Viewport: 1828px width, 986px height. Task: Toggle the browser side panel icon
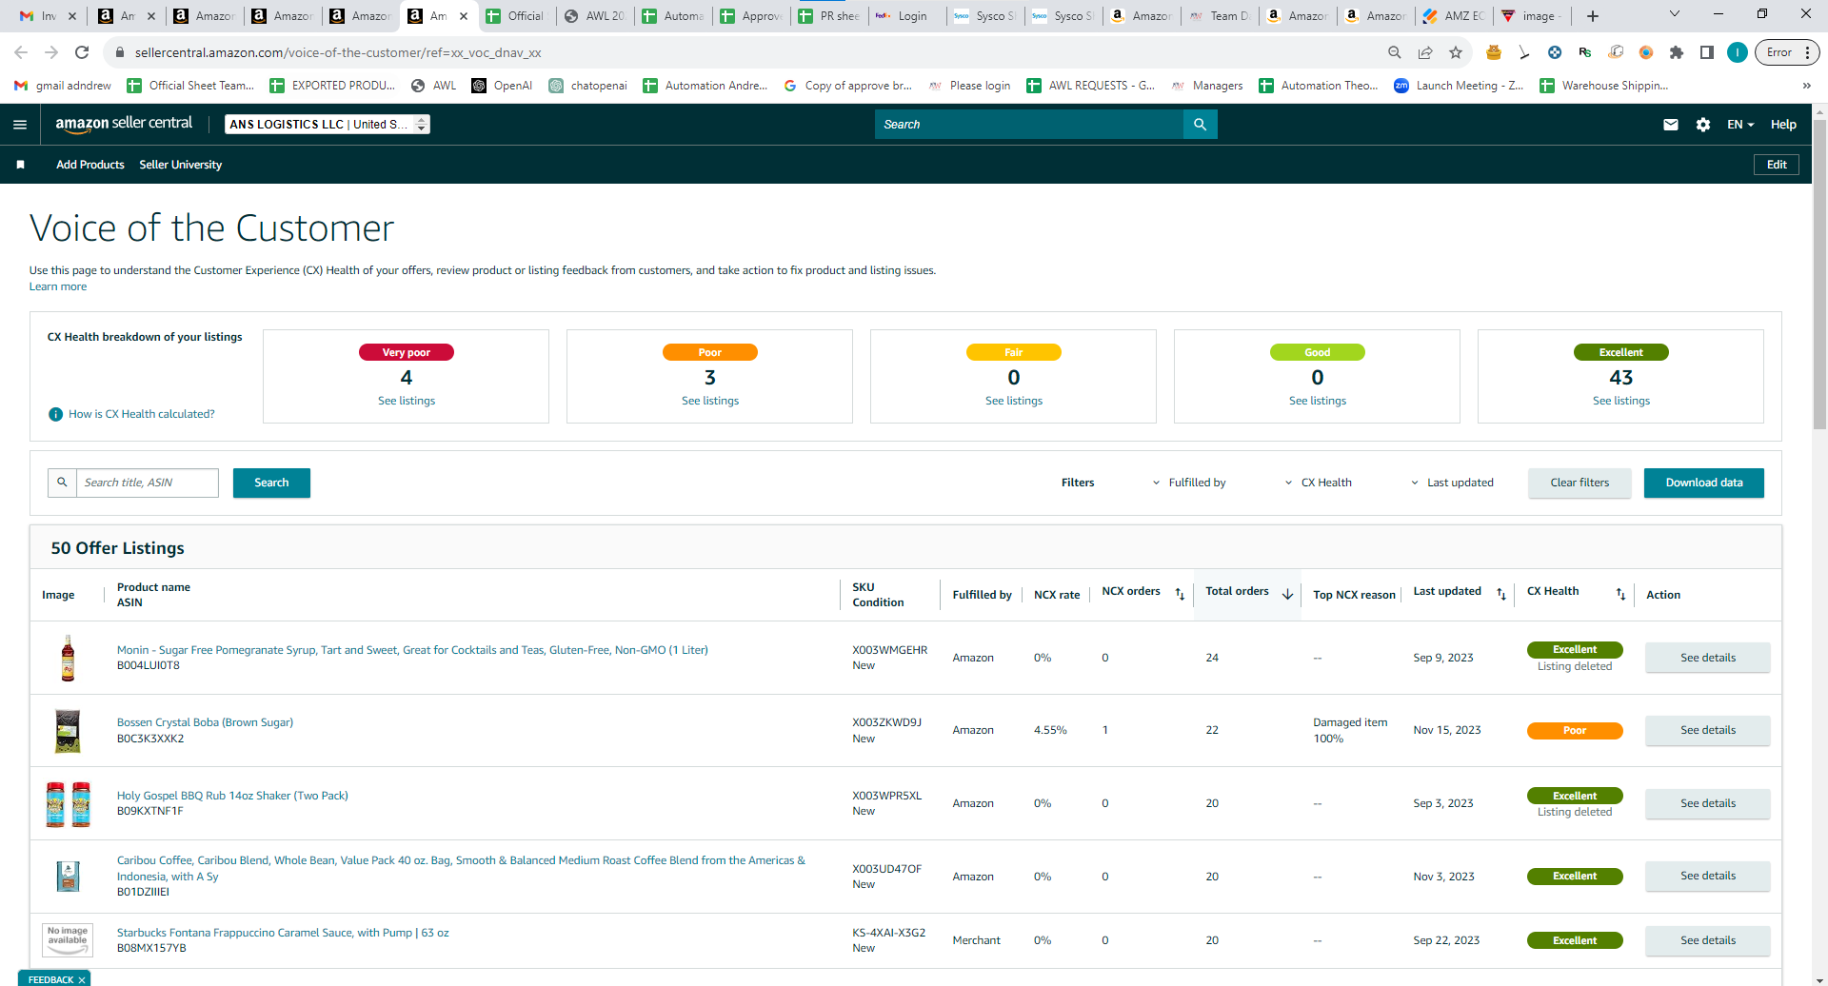click(x=1707, y=52)
